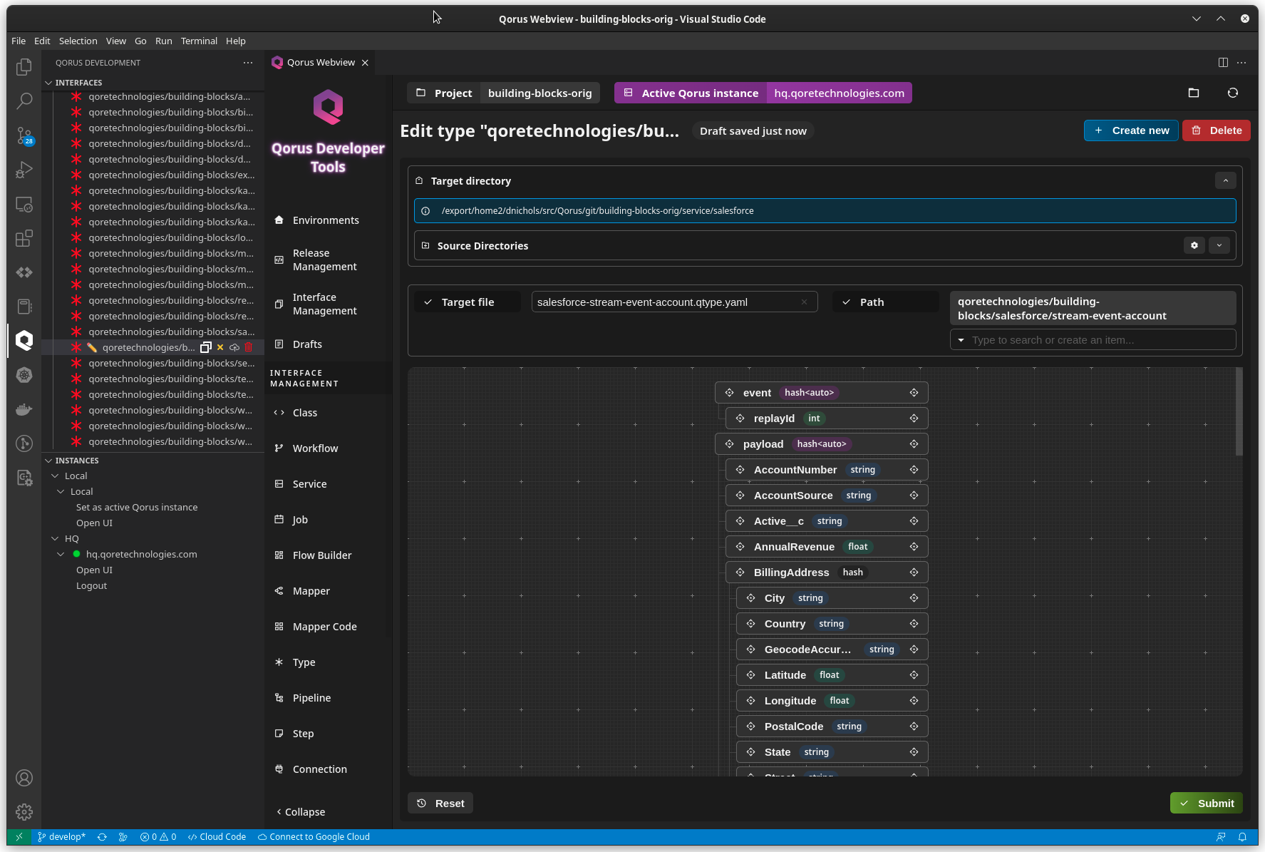This screenshot has width=1265, height=852.
Task: Click the Target directory path field
Action: [825, 211]
